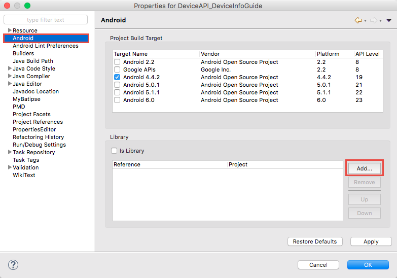Viewport: 397px width, 278px height.
Task: Click the type filter text field
Action: (46, 20)
